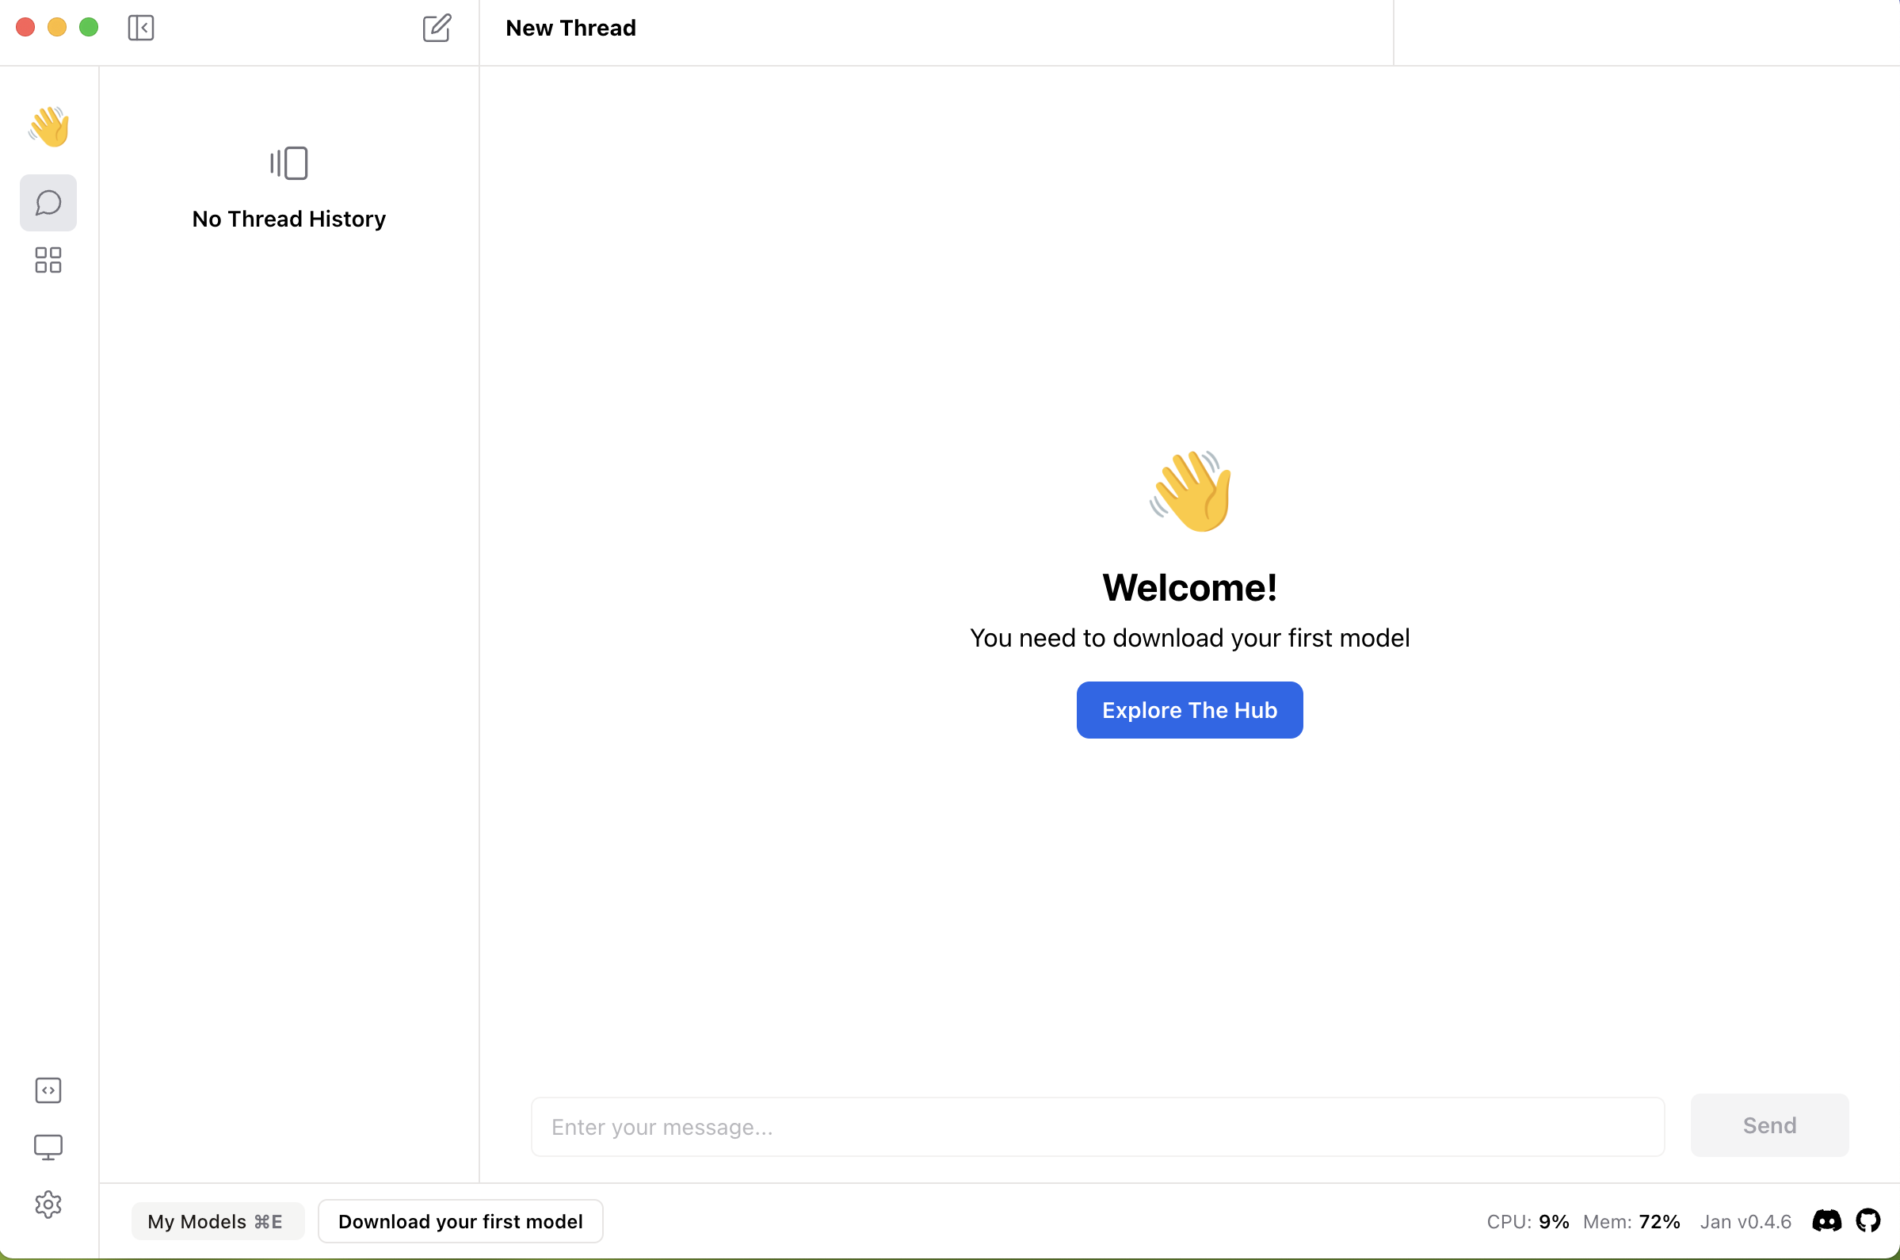The width and height of the screenshot is (1900, 1260).
Task: Click the Mem usage indicator
Action: 1631,1221
